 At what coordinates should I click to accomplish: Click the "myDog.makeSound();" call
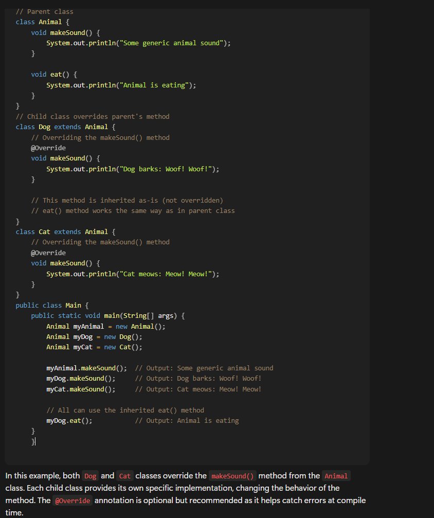81,379
